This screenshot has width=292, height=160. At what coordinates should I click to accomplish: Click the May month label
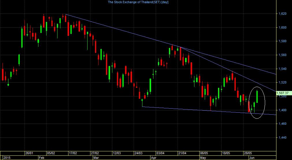(203, 158)
